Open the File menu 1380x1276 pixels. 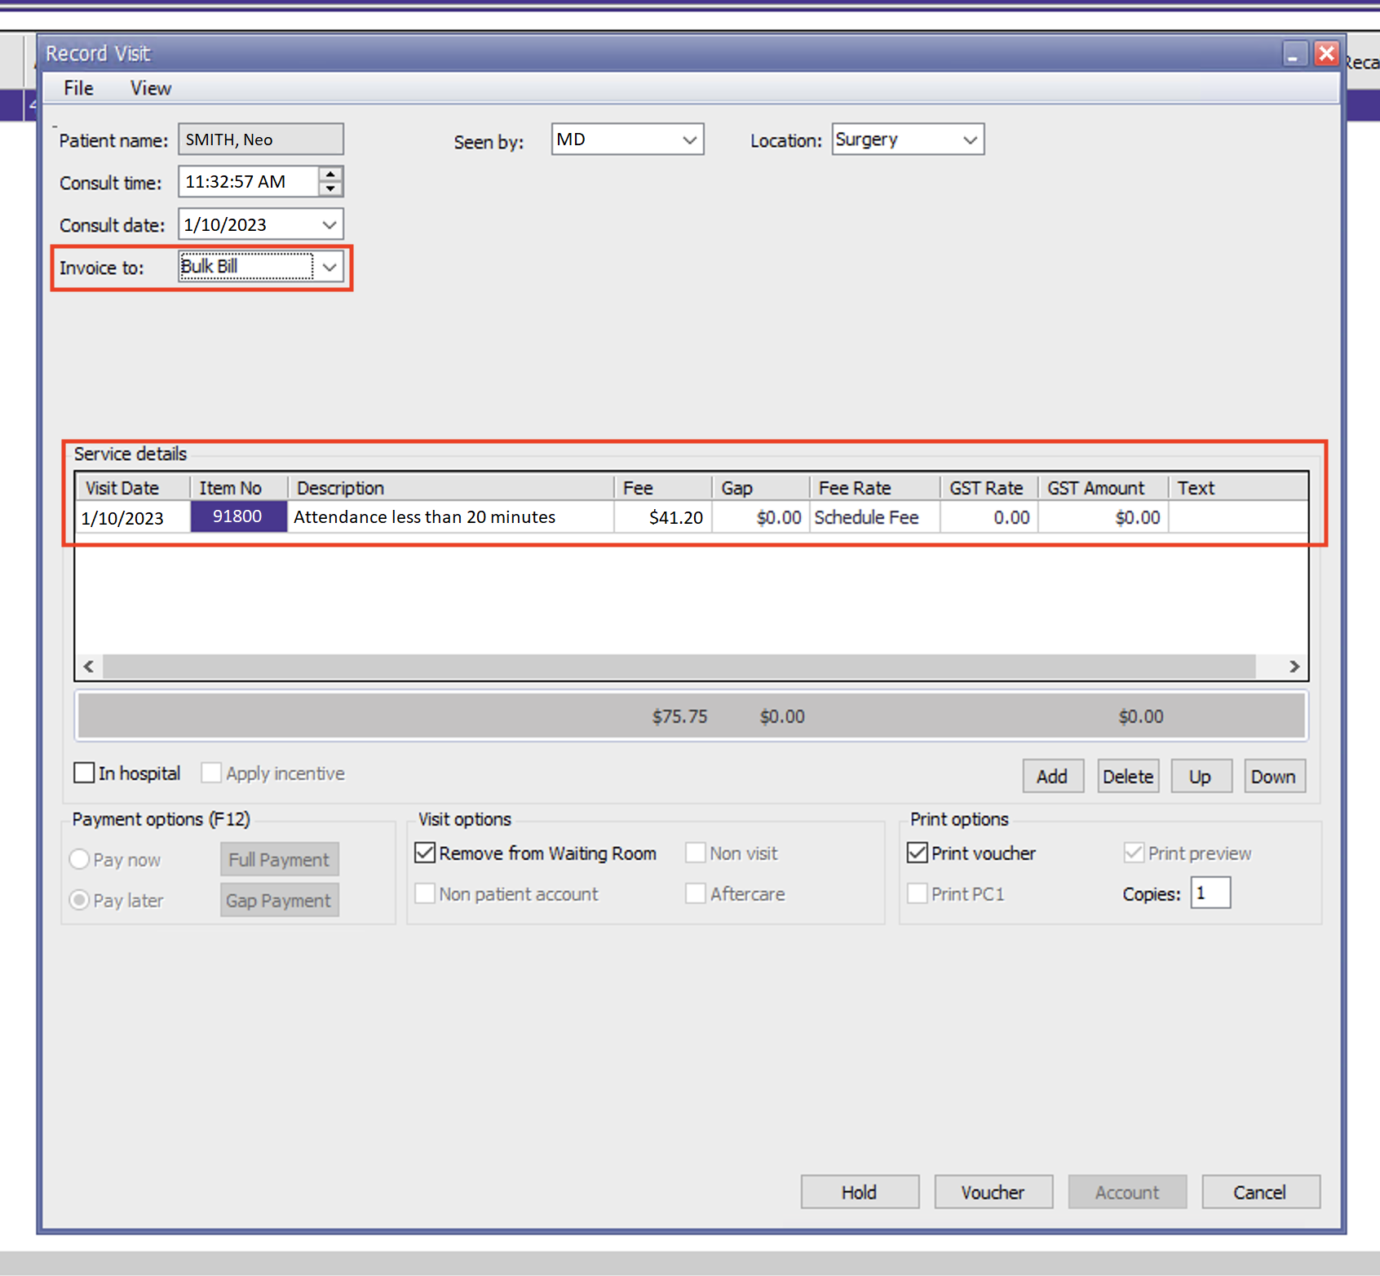pos(78,88)
